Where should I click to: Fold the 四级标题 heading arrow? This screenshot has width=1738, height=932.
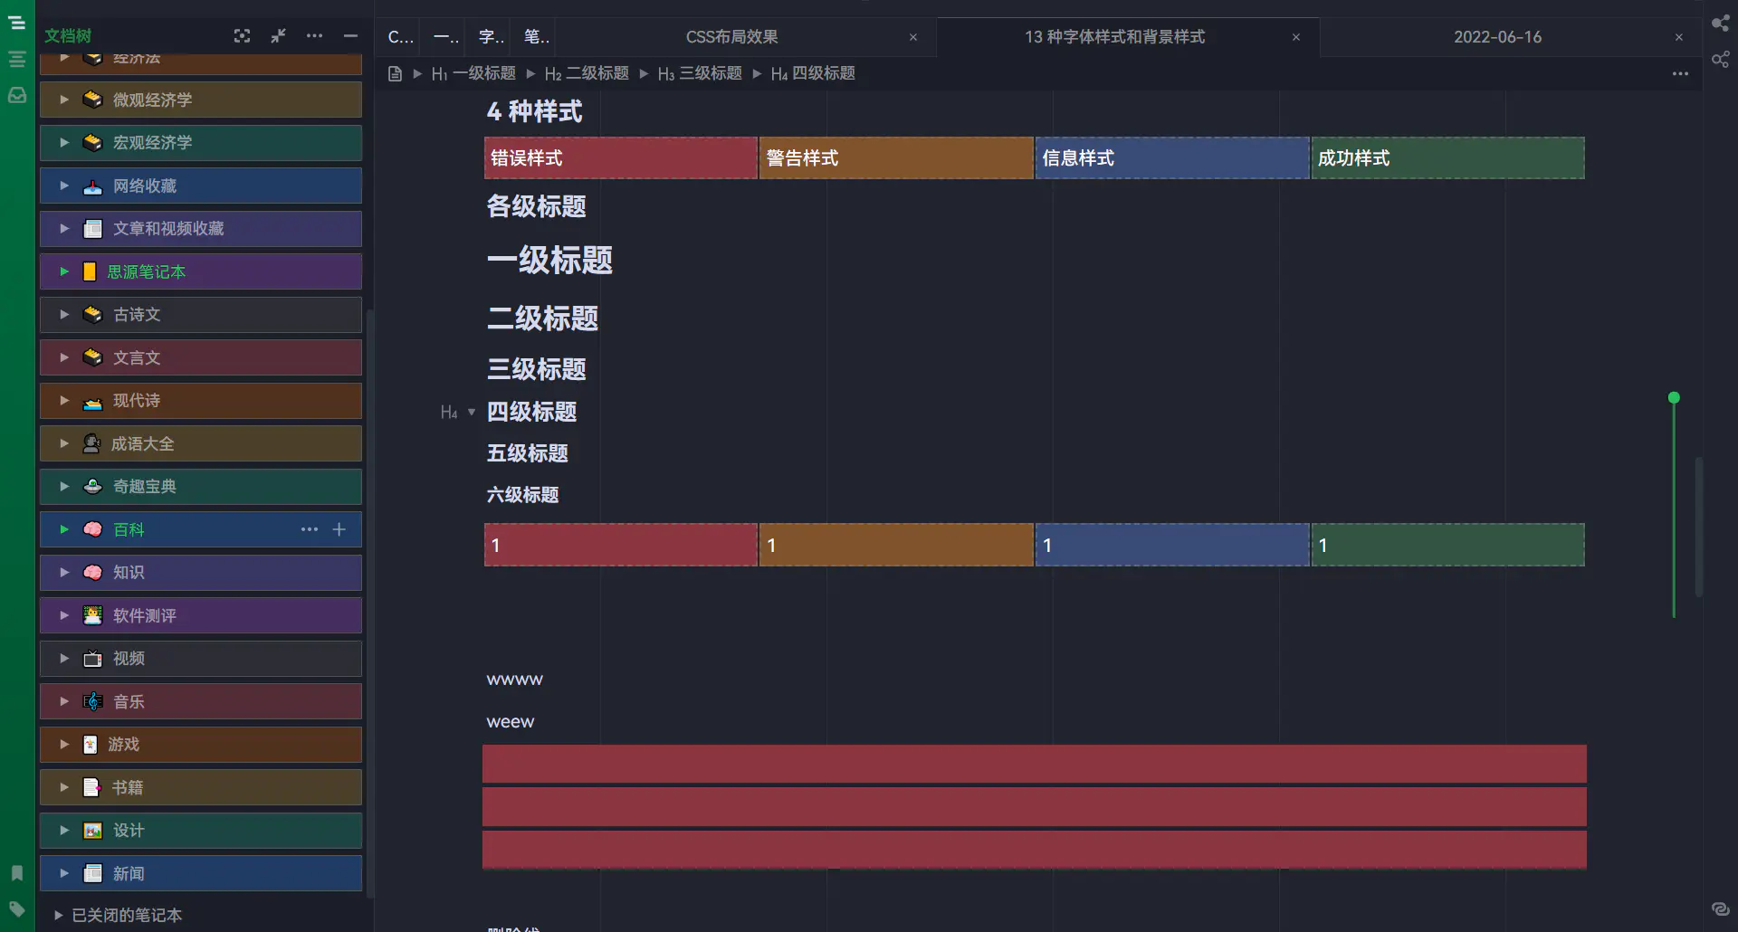point(472,413)
